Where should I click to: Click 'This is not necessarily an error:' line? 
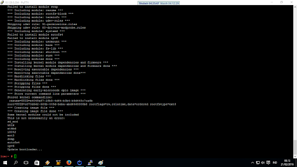tap(36, 118)
